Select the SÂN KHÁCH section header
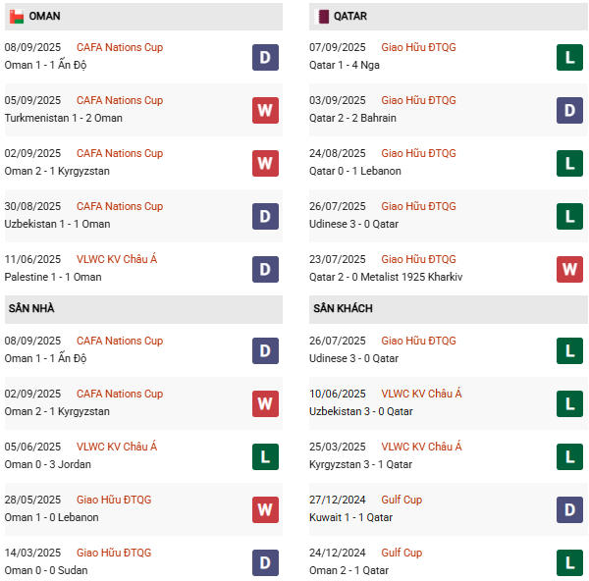 (x=343, y=309)
